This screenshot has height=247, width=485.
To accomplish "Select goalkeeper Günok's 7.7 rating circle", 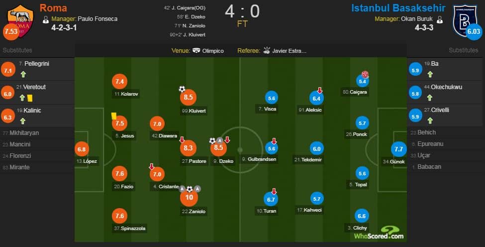I will click(x=399, y=149).
